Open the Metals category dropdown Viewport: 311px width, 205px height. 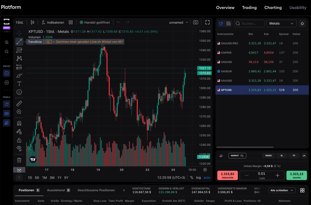pos(281,23)
